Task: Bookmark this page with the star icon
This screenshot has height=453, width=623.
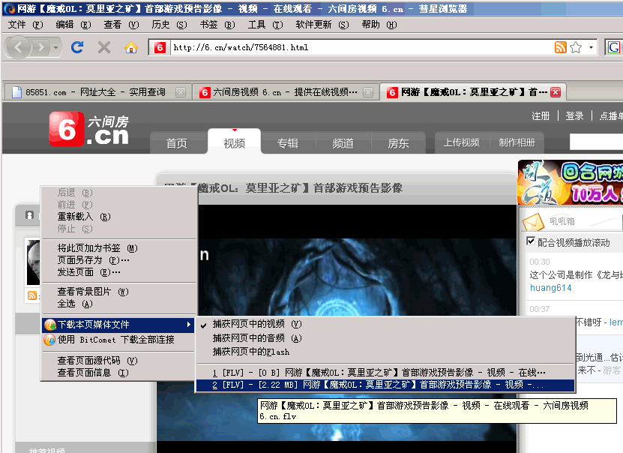Action: point(576,47)
